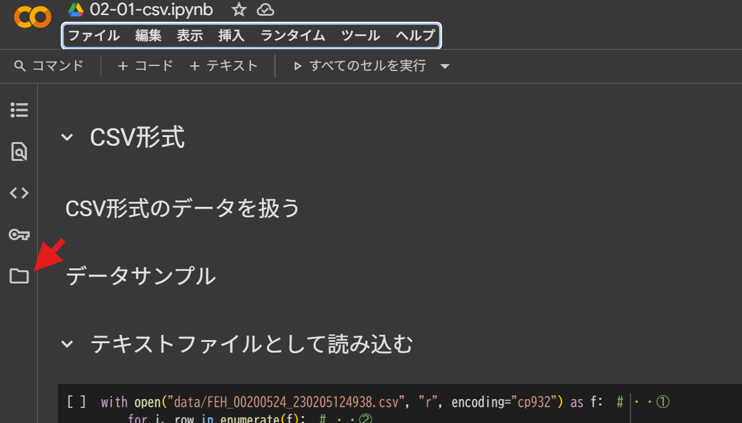Run all cells with すべてのセルを実行
742x423 pixels.
(360, 66)
